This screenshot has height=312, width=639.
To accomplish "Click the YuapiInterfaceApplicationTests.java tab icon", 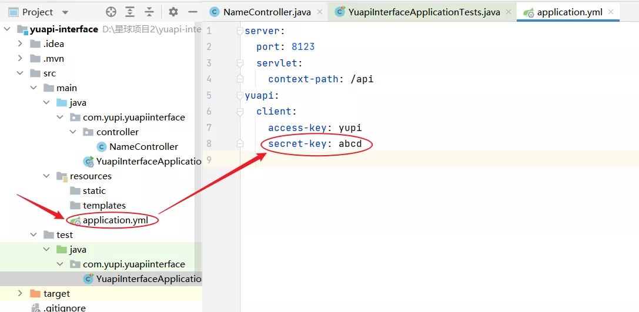I will 340,12.
